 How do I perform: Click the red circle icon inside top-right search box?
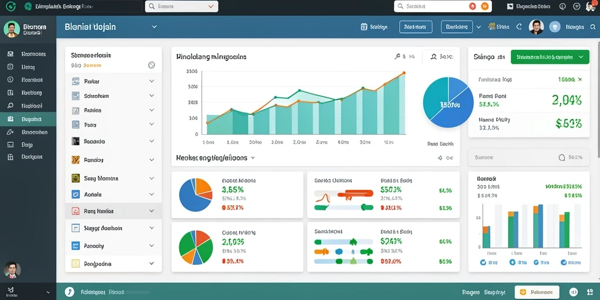tap(472, 6)
